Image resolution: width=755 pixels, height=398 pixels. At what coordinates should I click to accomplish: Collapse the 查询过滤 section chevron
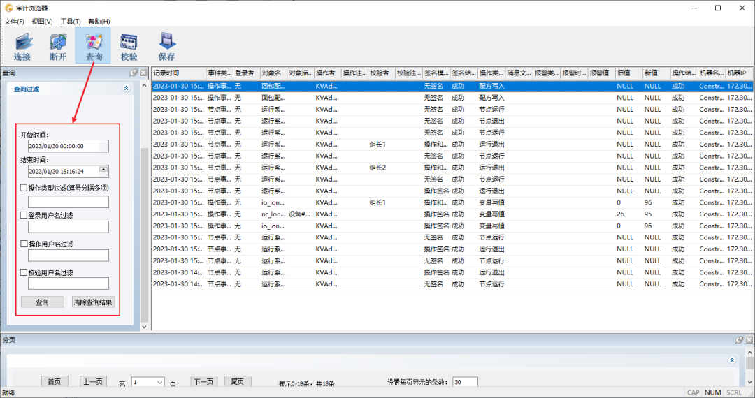pos(126,89)
